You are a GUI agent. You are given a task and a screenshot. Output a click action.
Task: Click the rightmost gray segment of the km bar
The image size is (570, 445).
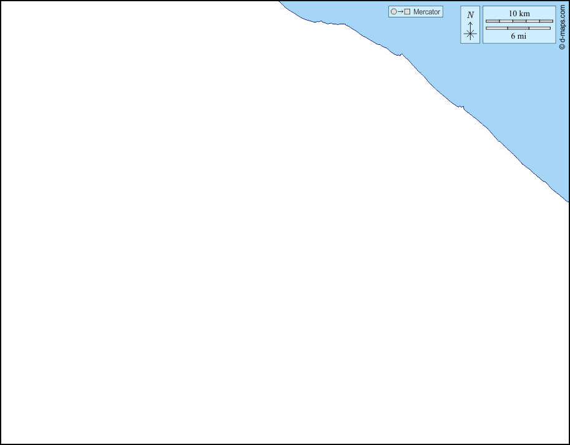tap(546, 21)
